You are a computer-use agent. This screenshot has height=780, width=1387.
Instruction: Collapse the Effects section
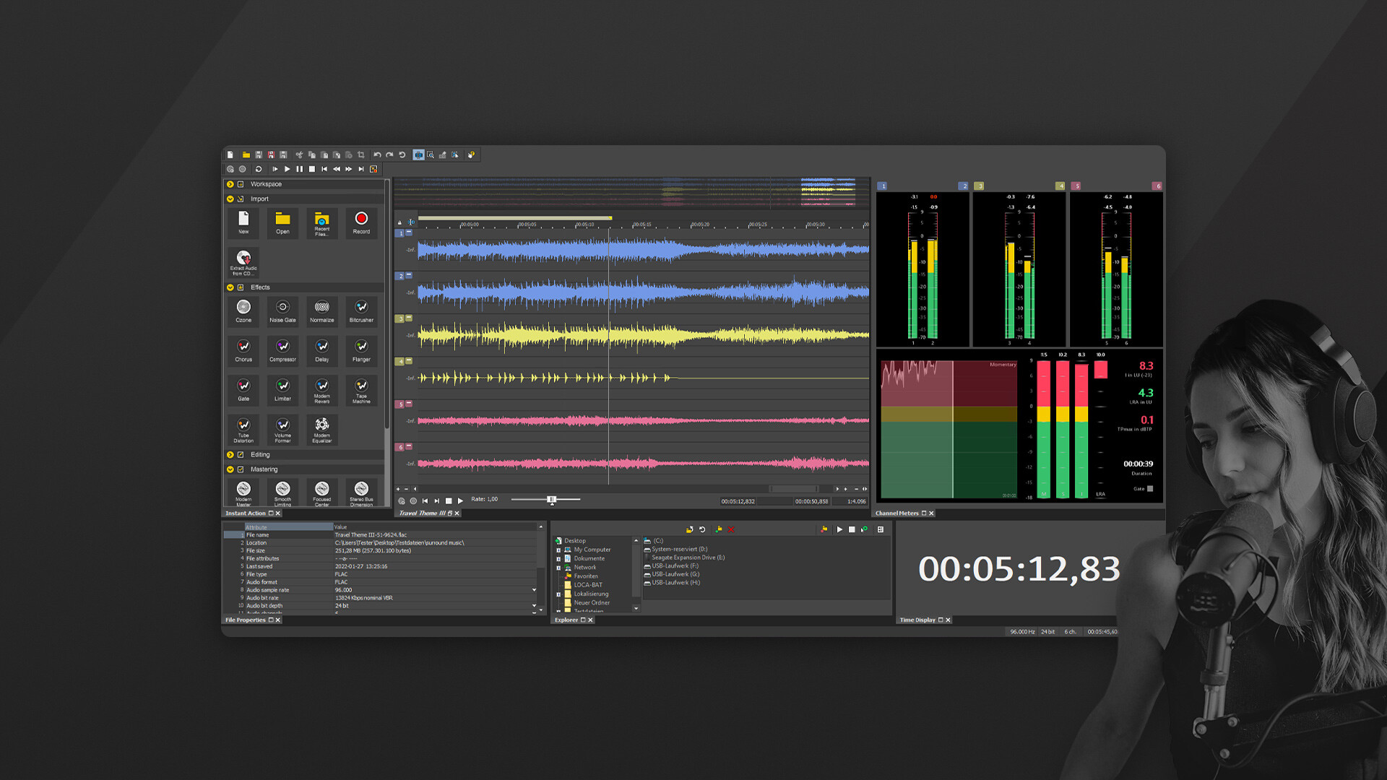click(229, 287)
